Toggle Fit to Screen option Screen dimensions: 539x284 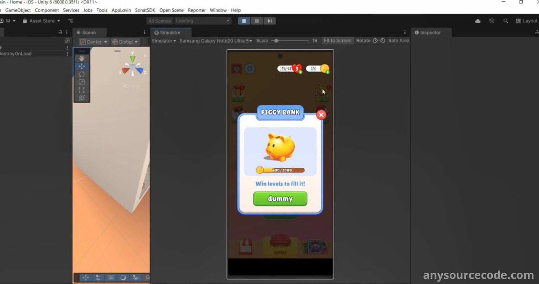pos(337,41)
